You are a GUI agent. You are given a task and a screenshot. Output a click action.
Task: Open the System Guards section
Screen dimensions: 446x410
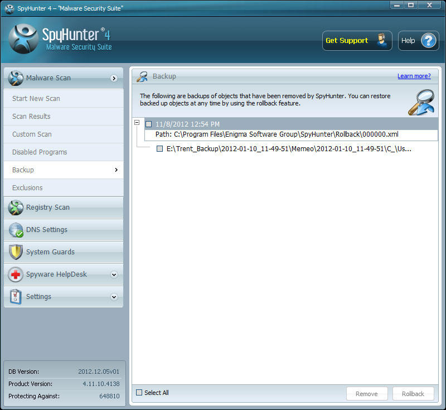pos(64,252)
